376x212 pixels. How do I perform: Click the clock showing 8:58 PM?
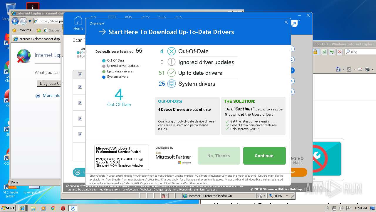[x=361, y=208]
